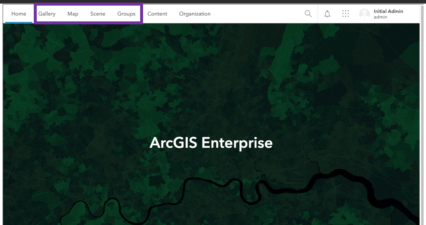The height and width of the screenshot is (225, 426).
Task: Click the Initial Admin profile avatar
Action: (x=365, y=14)
